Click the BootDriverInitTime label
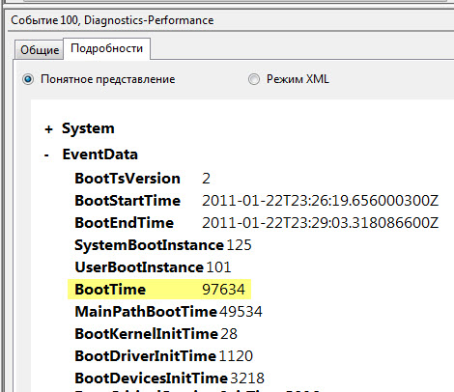This screenshot has height=392, width=454. [x=145, y=356]
